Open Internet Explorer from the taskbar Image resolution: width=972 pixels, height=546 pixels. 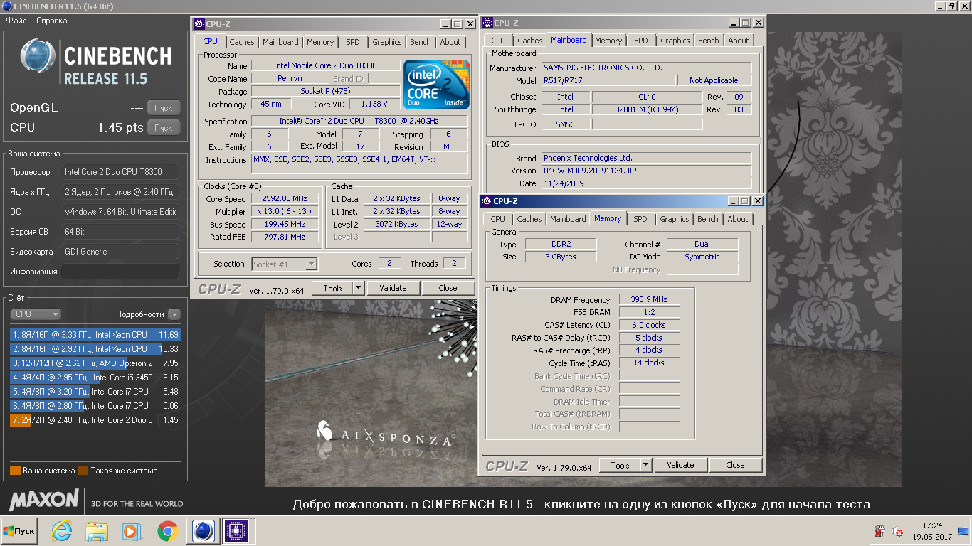pyautogui.click(x=62, y=531)
